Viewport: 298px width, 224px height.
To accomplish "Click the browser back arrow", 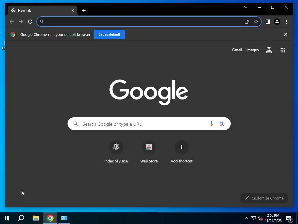I will click(x=12, y=22).
